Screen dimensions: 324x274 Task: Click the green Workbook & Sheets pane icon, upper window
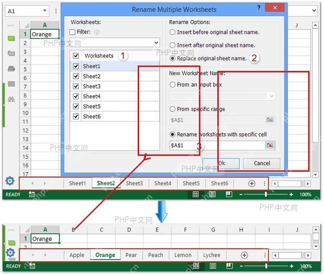[x=11, y=39]
